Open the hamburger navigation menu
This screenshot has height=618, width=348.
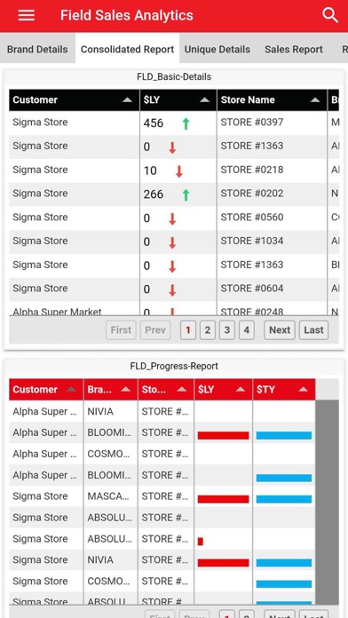coord(26,15)
